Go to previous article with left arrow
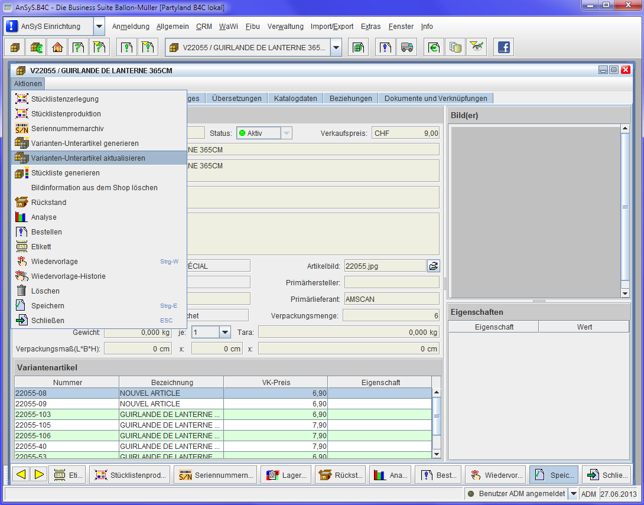This screenshot has height=505, width=644. (22, 474)
